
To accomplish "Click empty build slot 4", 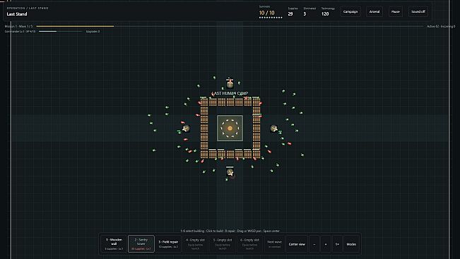I will 196,244.
